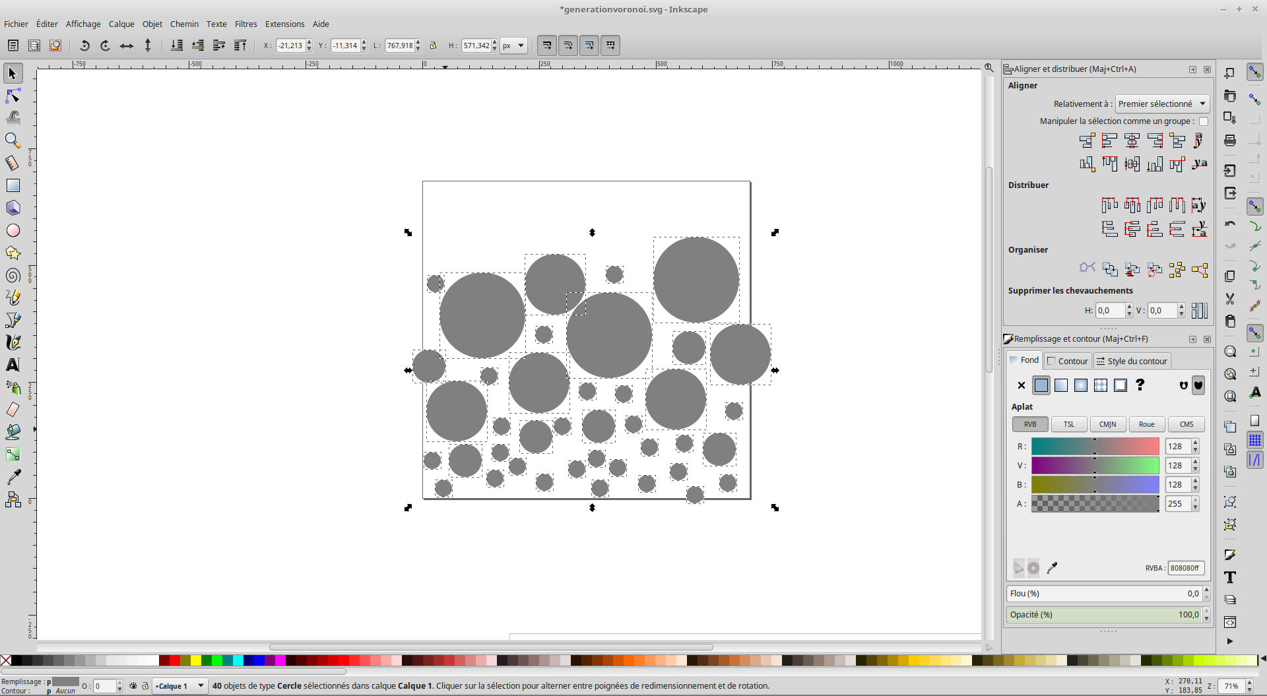Image resolution: width=1267 pixels, height=696 pixels.
Task: Toggle width/height lock ratio
Action: [433, 46]
